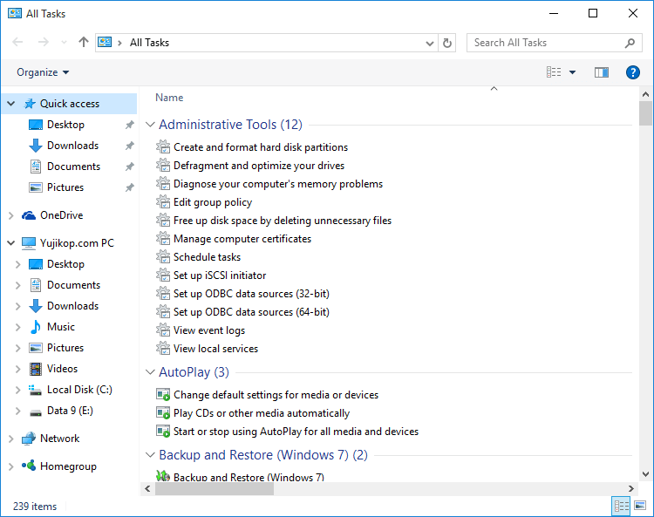
Task: Collapse Backup and Restore (Windows 7) group
Action: tap(150, 455)
